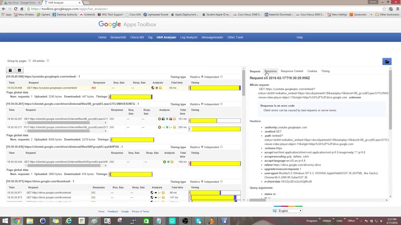Click orange save icon in 402 response row
The image size is (401, 225).
click(160, 88)
